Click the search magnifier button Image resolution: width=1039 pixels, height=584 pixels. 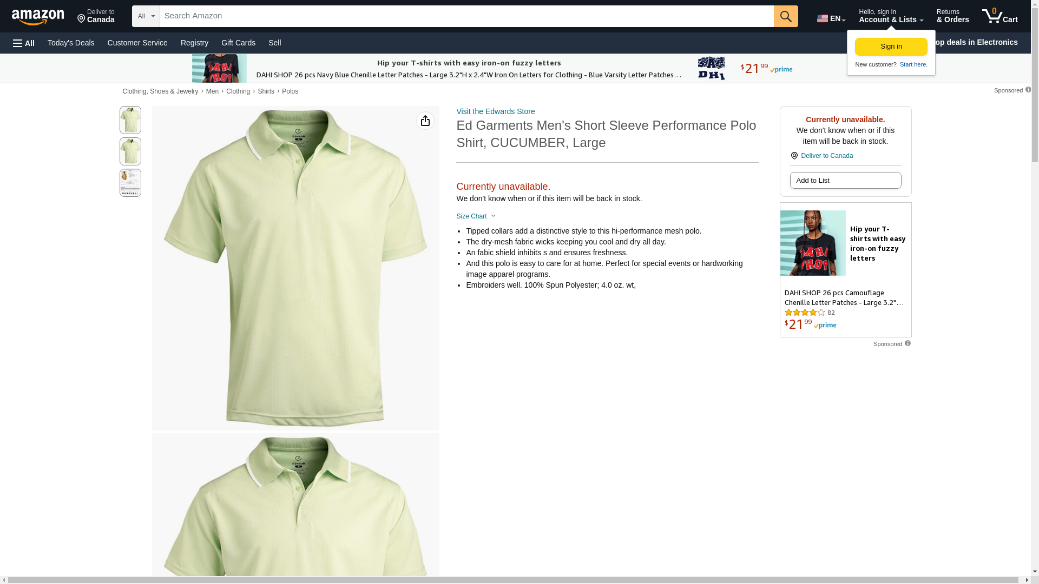786,16
